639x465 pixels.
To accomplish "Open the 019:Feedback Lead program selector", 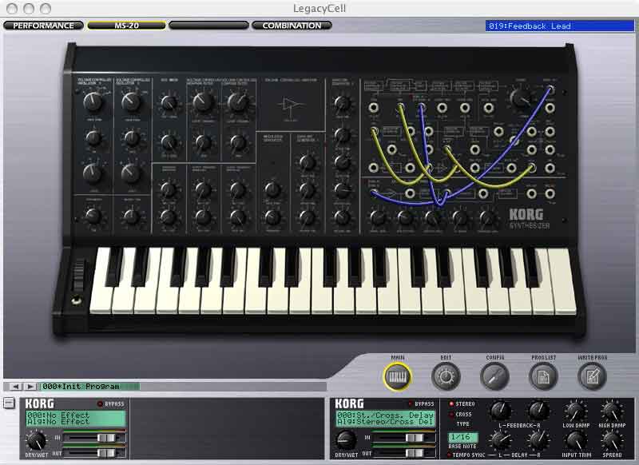I will (560, 26).
